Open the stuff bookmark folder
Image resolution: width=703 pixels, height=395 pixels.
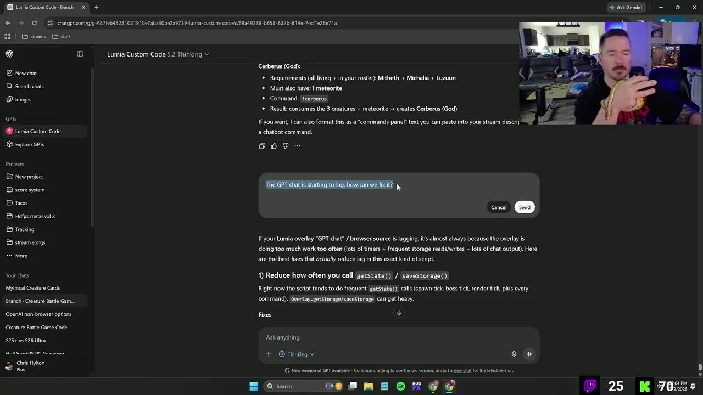tap(61, 36)
